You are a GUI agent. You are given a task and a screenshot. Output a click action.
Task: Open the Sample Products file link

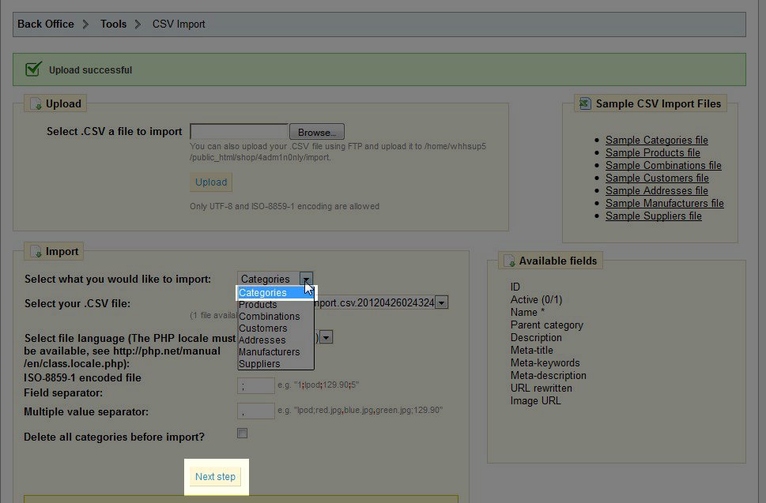tap(652, 153)
